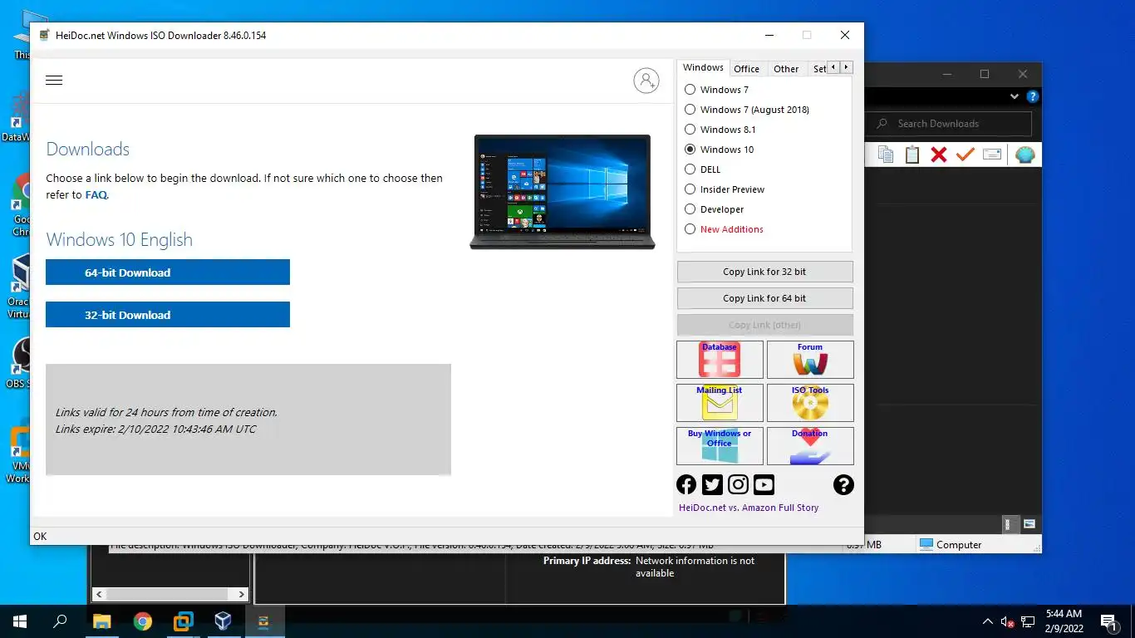1135x638 pixels.
Task: Click the Donation heart button
Action: coord(810,446)
